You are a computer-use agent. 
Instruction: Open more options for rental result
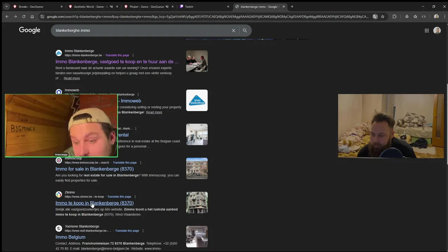[x=136, y=128]
